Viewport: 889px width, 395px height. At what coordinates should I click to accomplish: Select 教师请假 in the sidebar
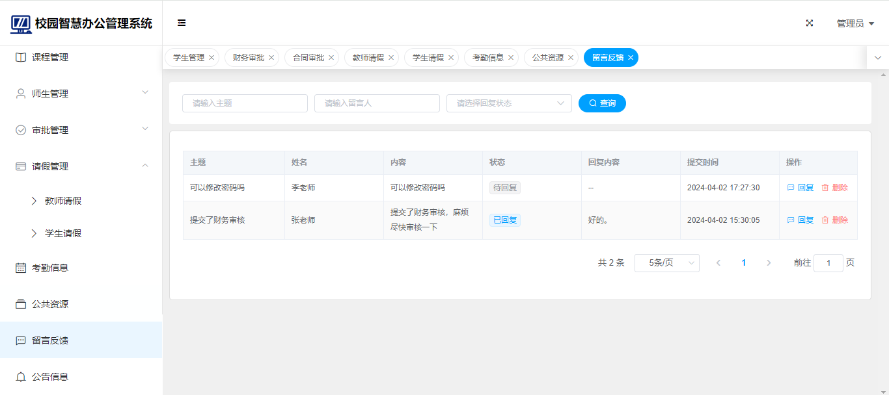pyautogui.click(x=63, y=201)
